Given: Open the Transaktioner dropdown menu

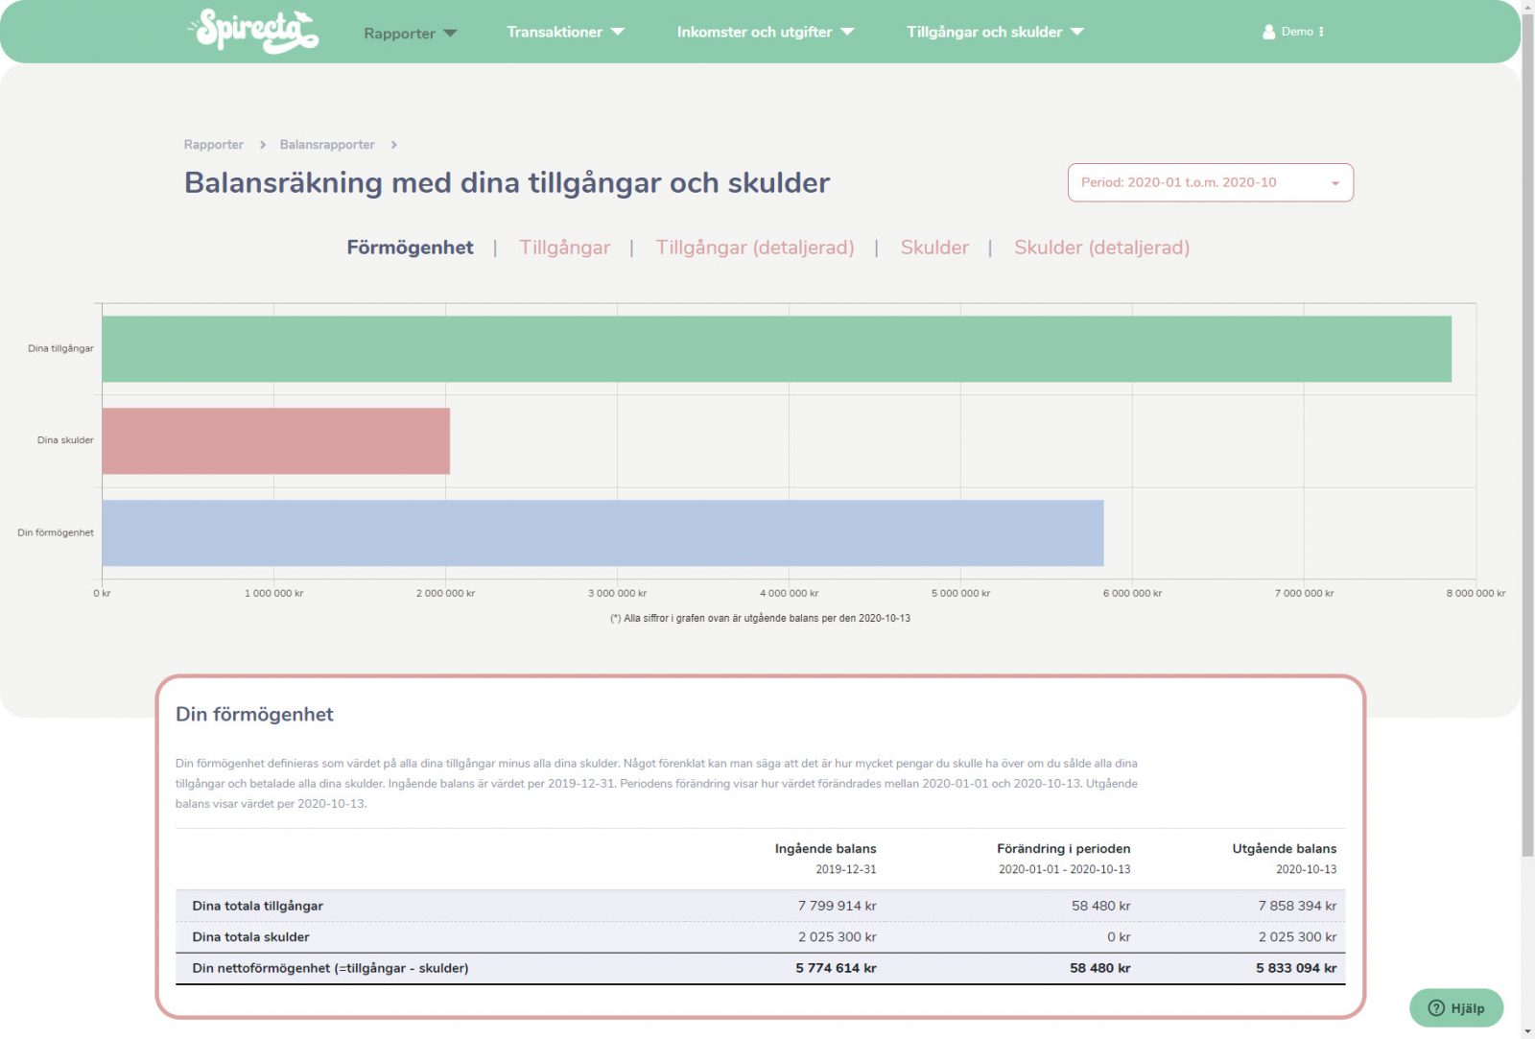Looking at the screenshot, I should pos(565,32).
